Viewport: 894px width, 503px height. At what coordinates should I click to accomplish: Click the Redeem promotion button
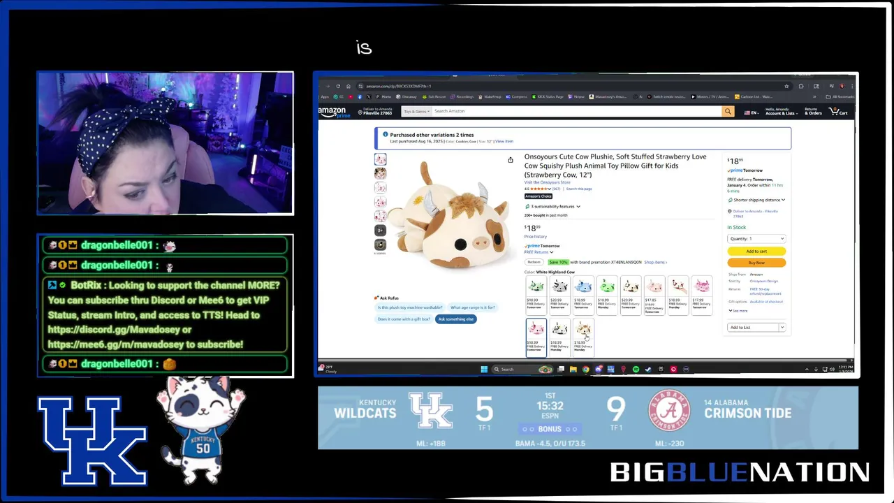point(534,262)
